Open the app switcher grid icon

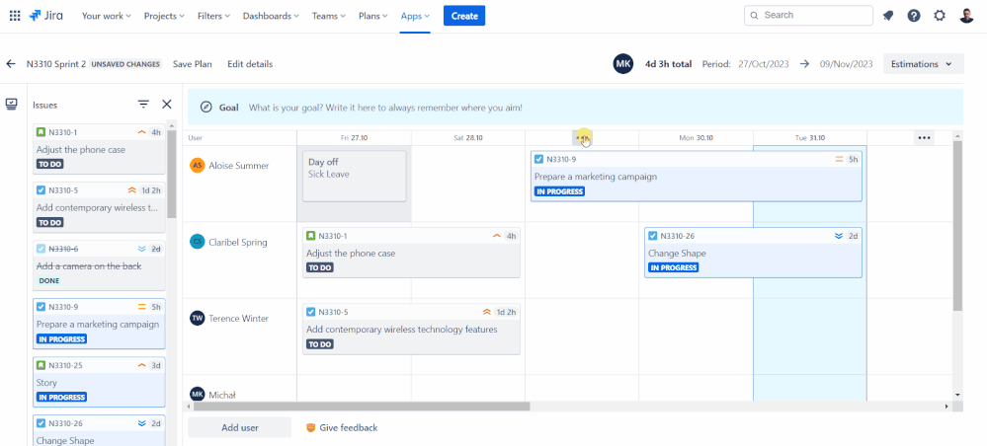click(x=15, y=16)
